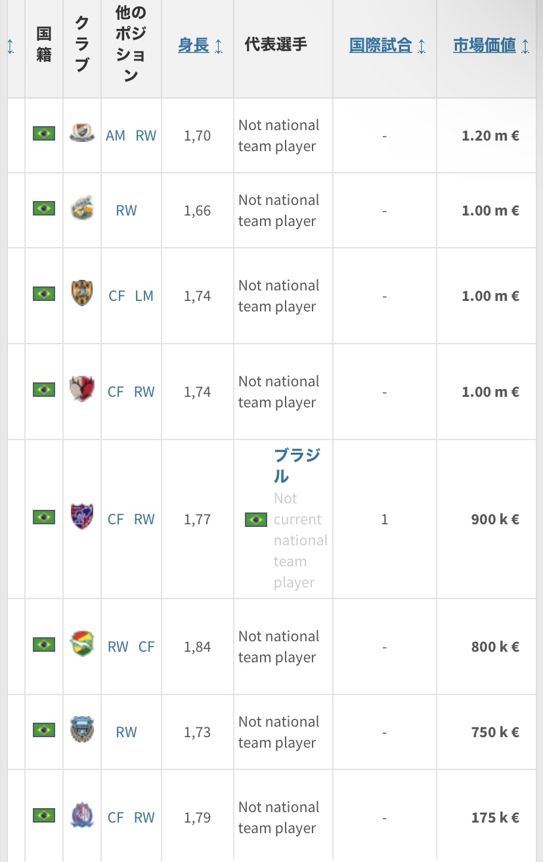This screenshot has width=543, height=862.
Task: Open club crest in 750 k € row
Action: (82, 729)
